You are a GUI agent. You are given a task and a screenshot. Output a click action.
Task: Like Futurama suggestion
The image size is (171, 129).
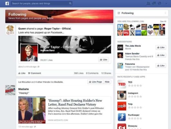click(x=161, y=66)
